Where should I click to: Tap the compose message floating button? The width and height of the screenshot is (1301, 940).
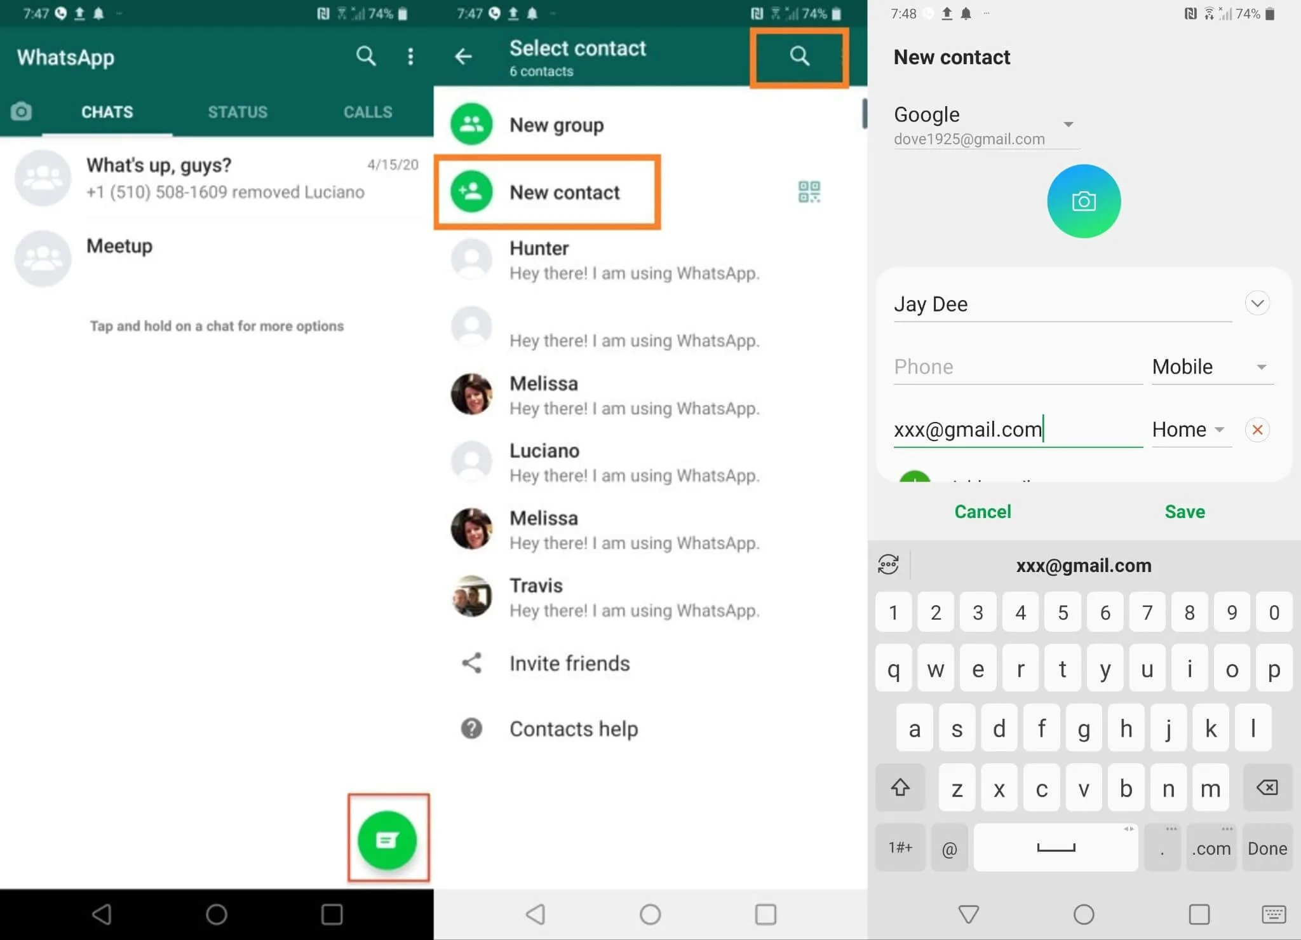click(x=387, y=839)
